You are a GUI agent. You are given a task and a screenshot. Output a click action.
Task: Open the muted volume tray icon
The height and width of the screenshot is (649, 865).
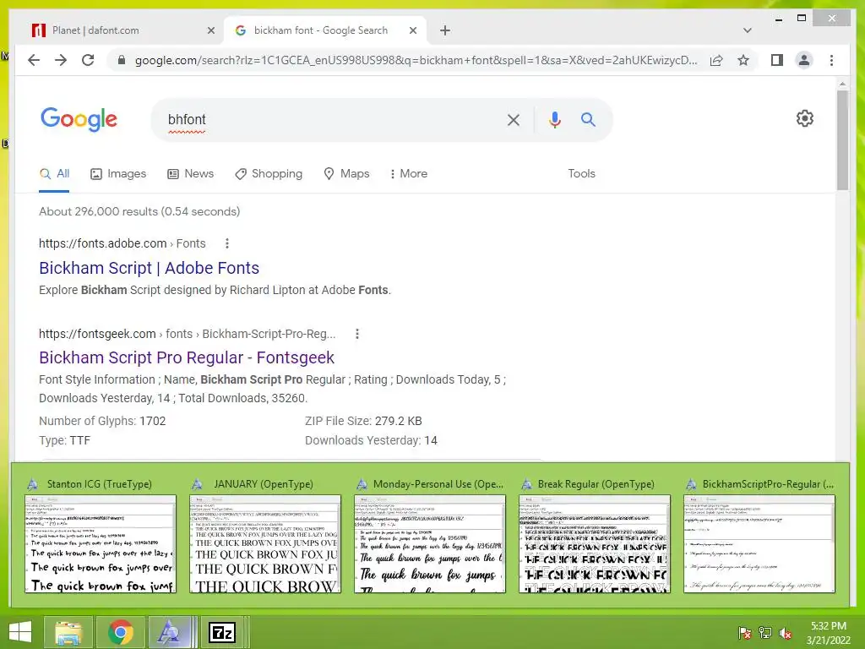pos(786,633)
